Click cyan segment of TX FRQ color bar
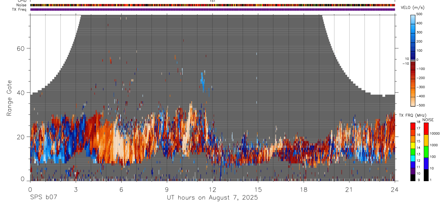Screen dimensions: 444x205 click(x=413, y=158)
